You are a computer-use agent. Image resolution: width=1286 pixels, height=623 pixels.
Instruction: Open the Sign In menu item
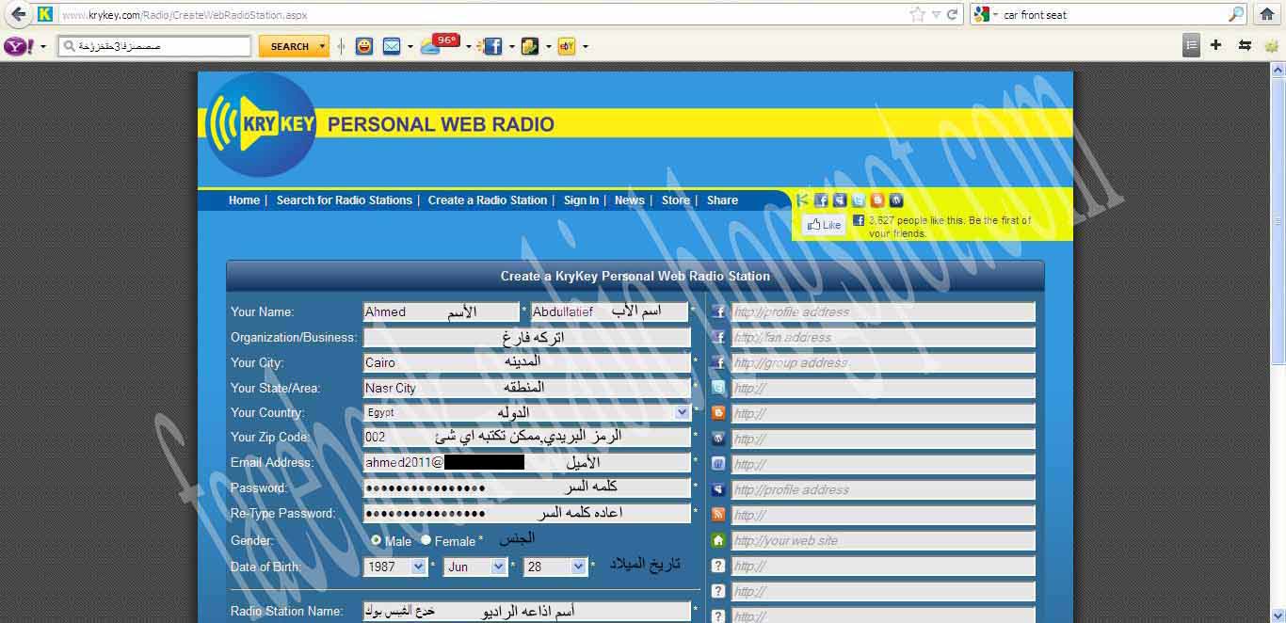pyautogui.click(x=581, y=200)
